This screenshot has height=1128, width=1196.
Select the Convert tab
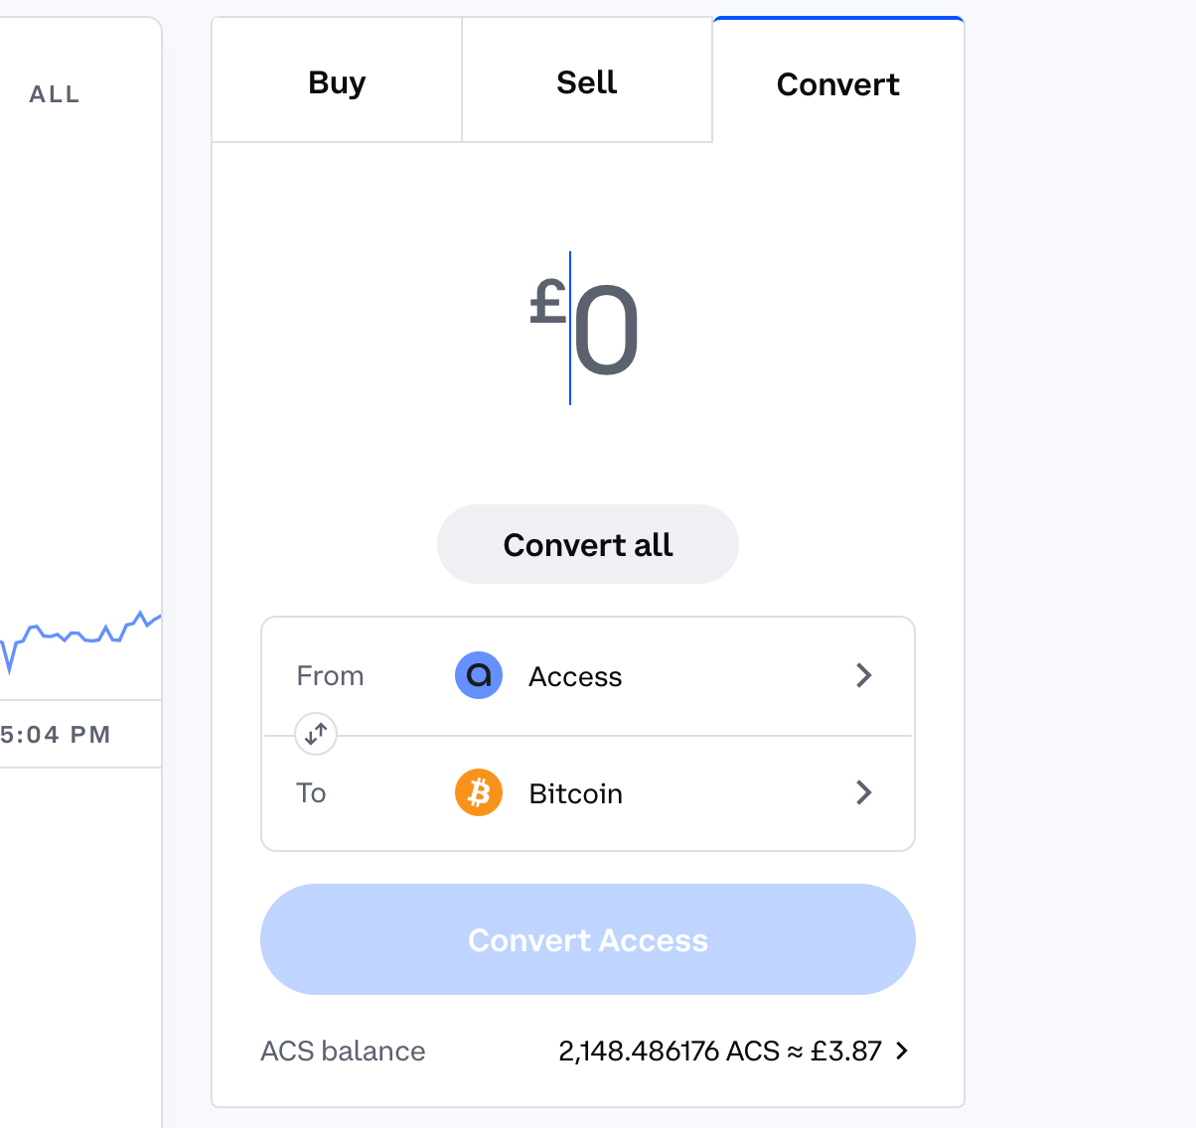[837, 83]
